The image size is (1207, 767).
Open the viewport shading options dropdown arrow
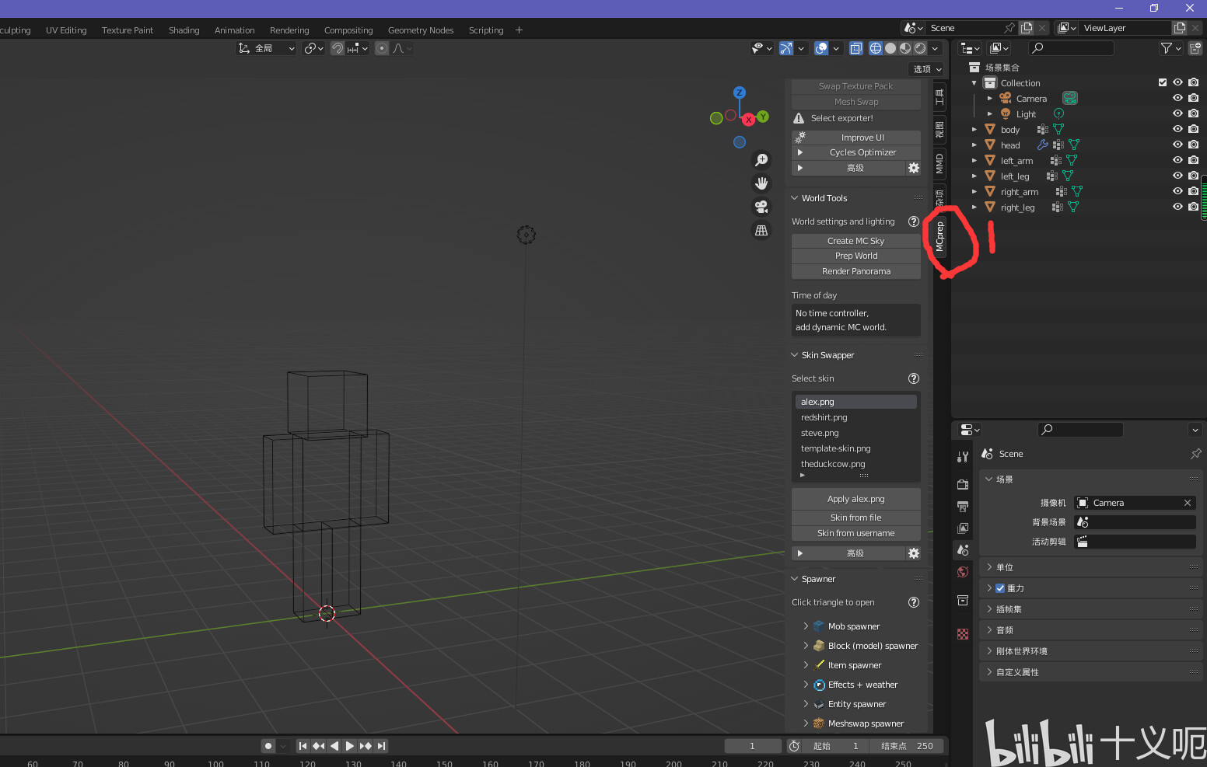(936, 48)
